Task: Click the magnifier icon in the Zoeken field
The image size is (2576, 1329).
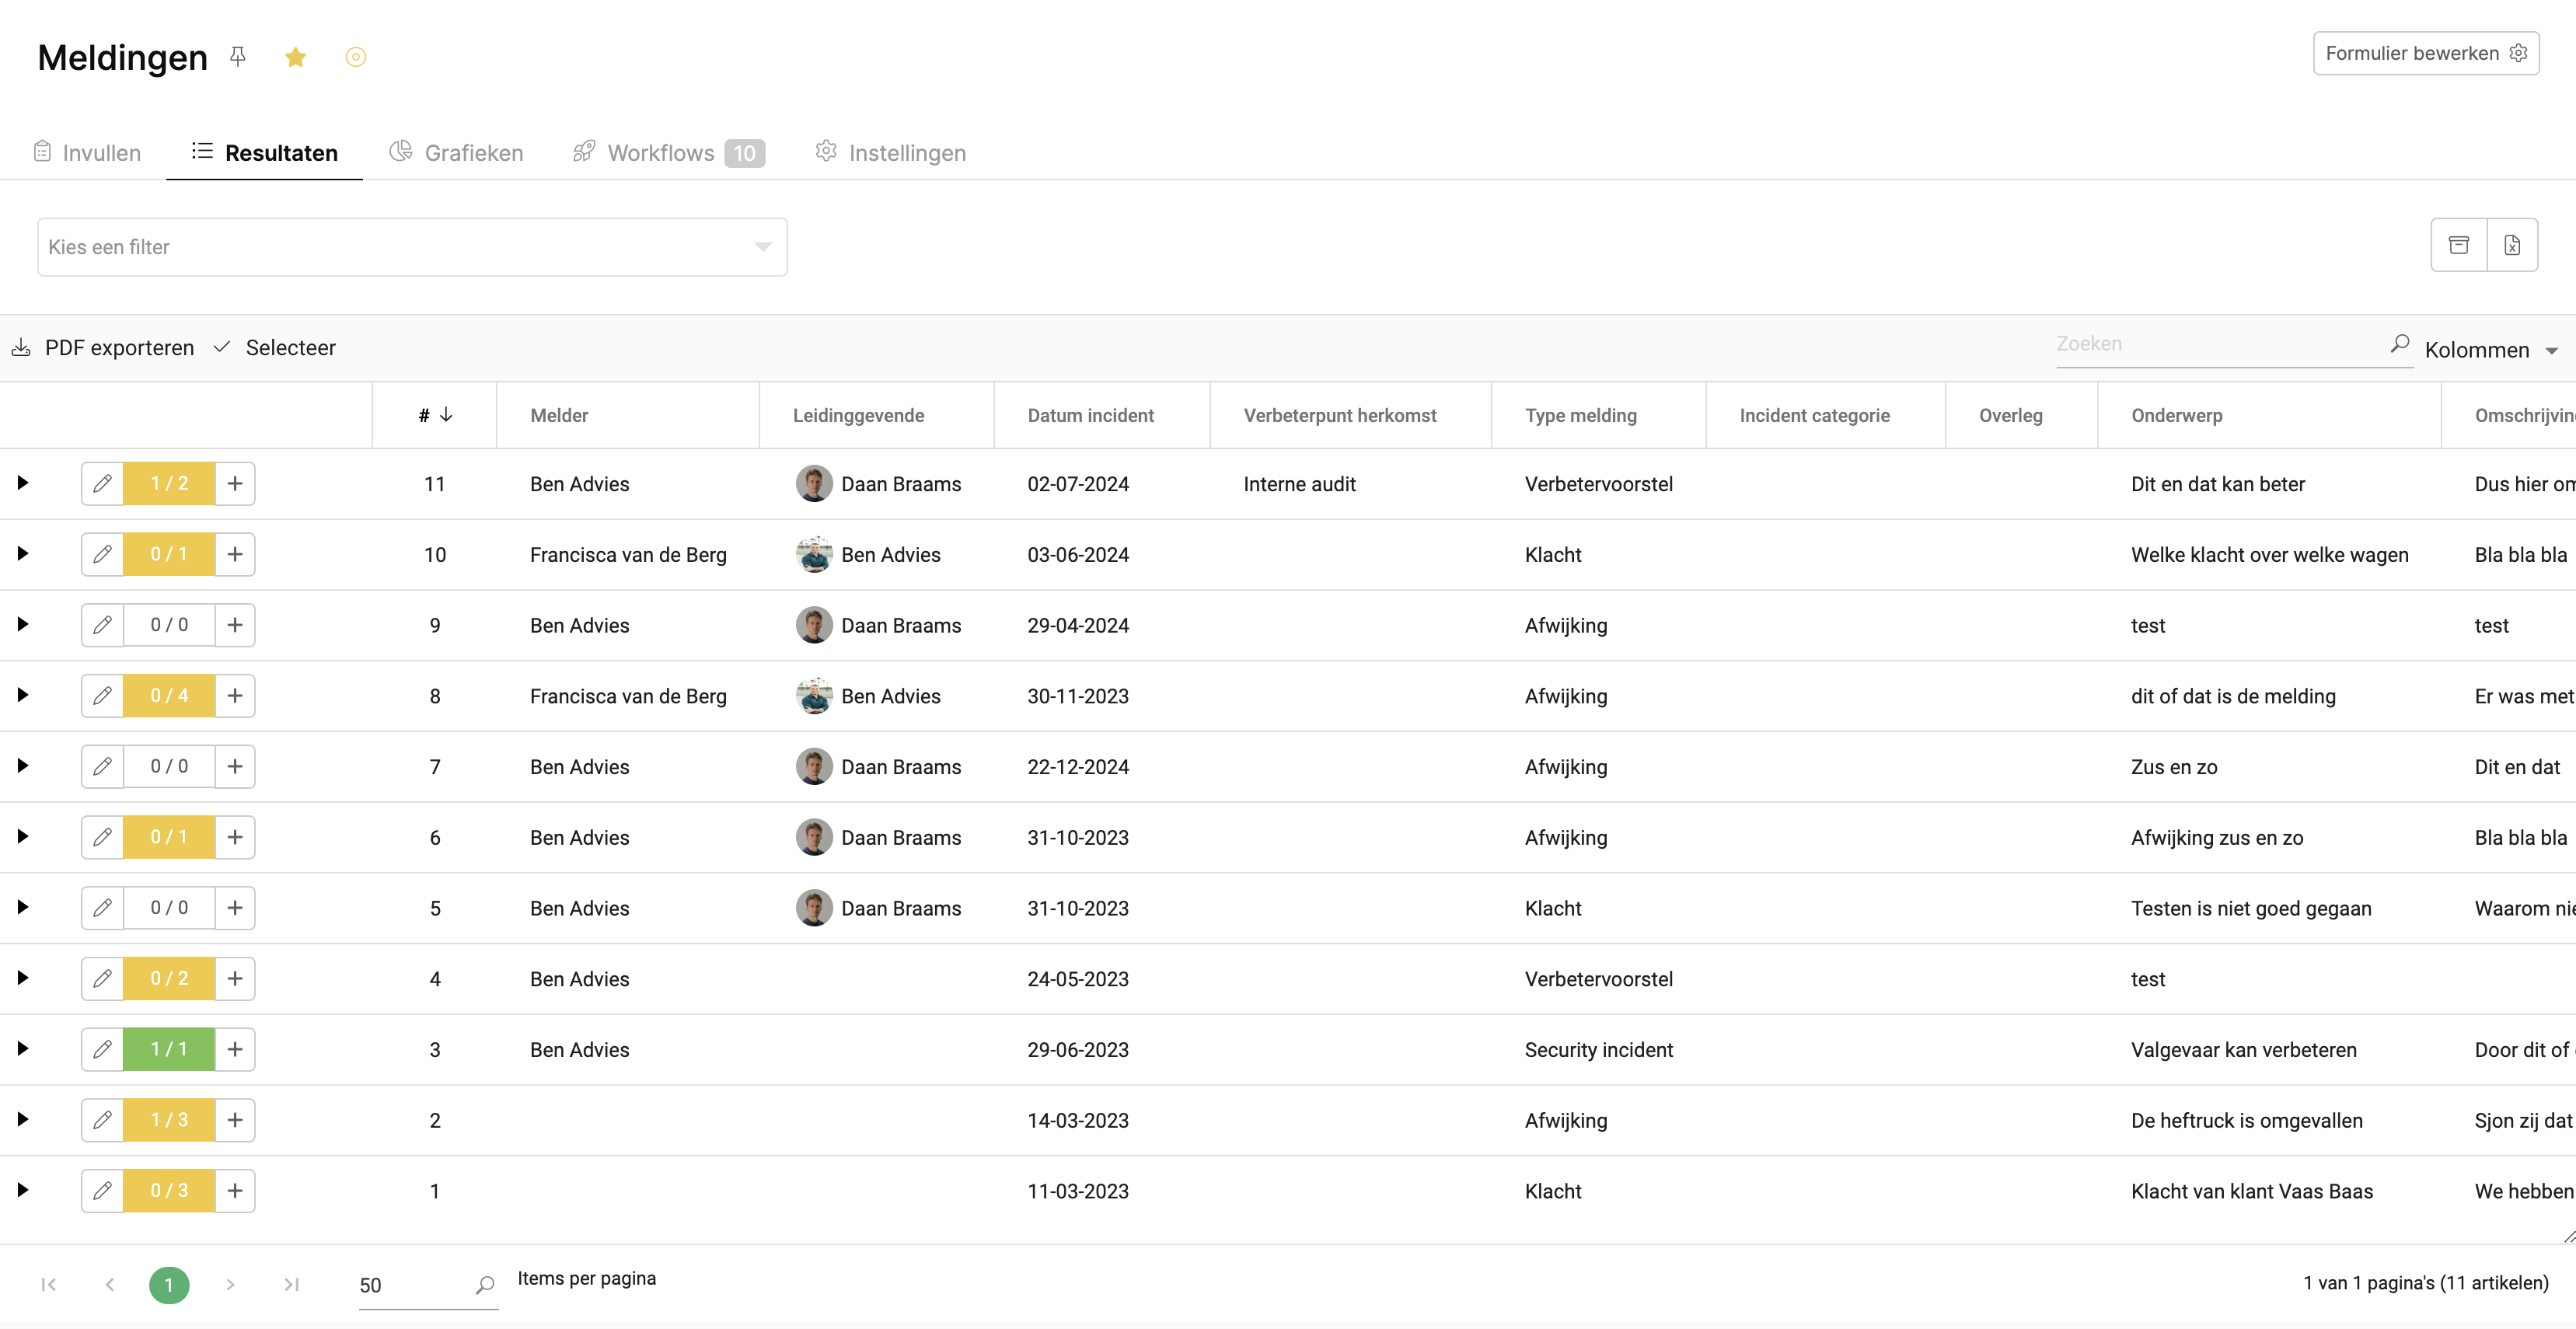Action: point(2399,344)
